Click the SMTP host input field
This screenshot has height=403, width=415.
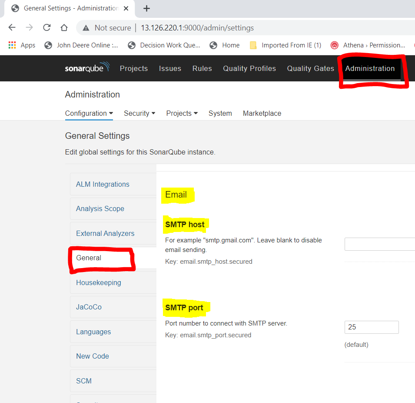tap(379, 244)
